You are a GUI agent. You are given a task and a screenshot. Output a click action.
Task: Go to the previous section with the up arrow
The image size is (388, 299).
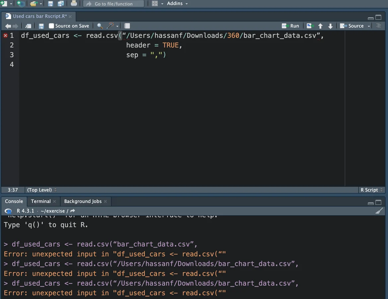coord(320,26)
